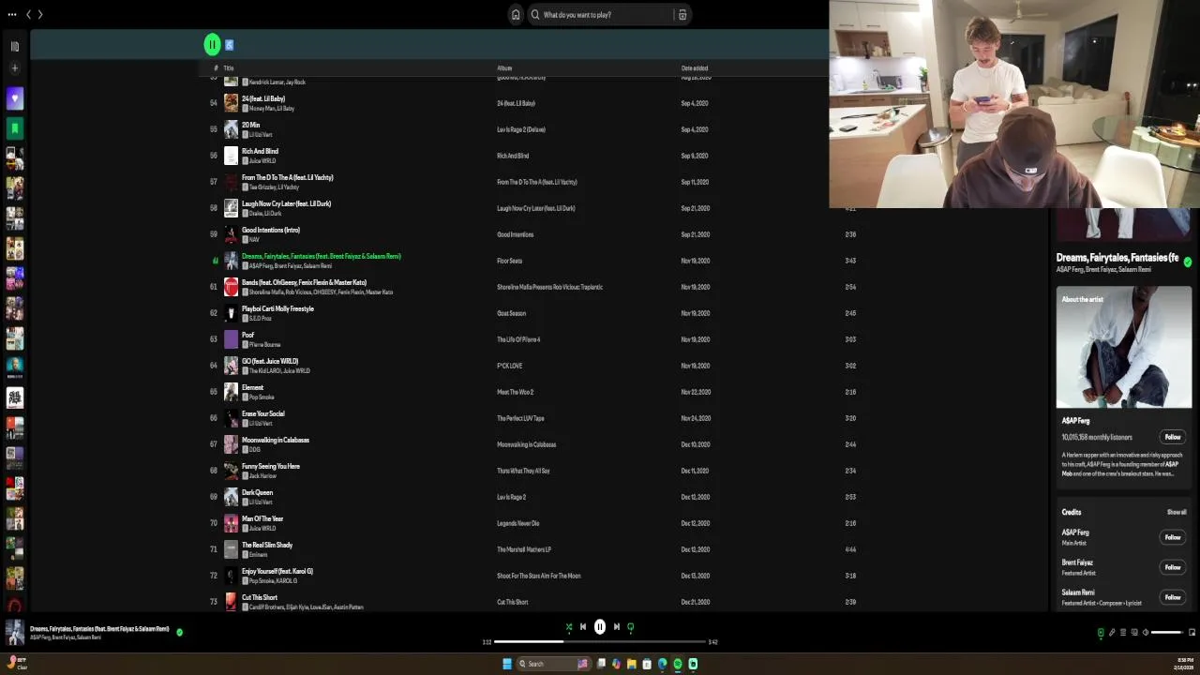This screenshot has height=675, width=1200.
Task: Open the three-dot app menu
Action: pyautogui.click(x=12, y=14)
